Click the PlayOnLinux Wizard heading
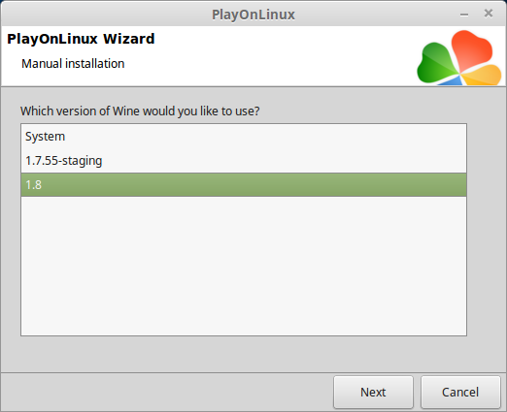Viewport: 507px width, 412px height. tap(81, 39)
